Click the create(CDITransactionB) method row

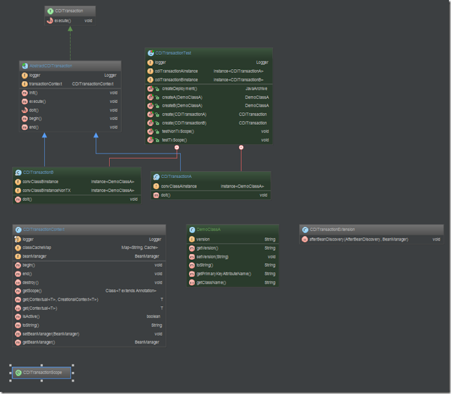(x=209, y=123)
